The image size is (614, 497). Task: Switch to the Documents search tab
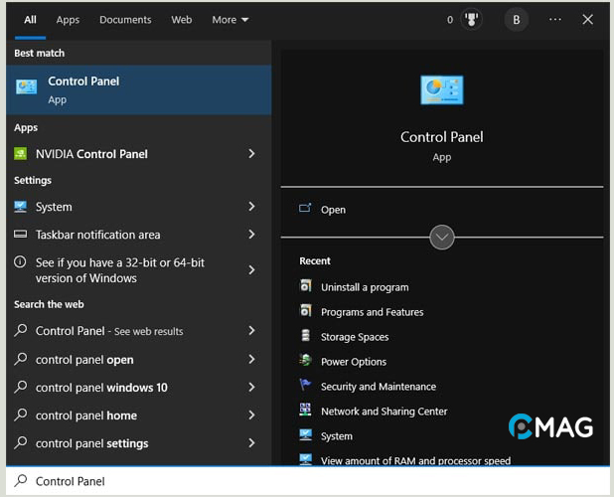[125, 20]
